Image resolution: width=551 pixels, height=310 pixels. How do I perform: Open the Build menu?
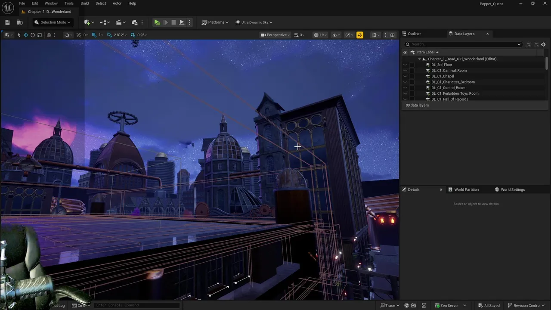coord(85,3)
